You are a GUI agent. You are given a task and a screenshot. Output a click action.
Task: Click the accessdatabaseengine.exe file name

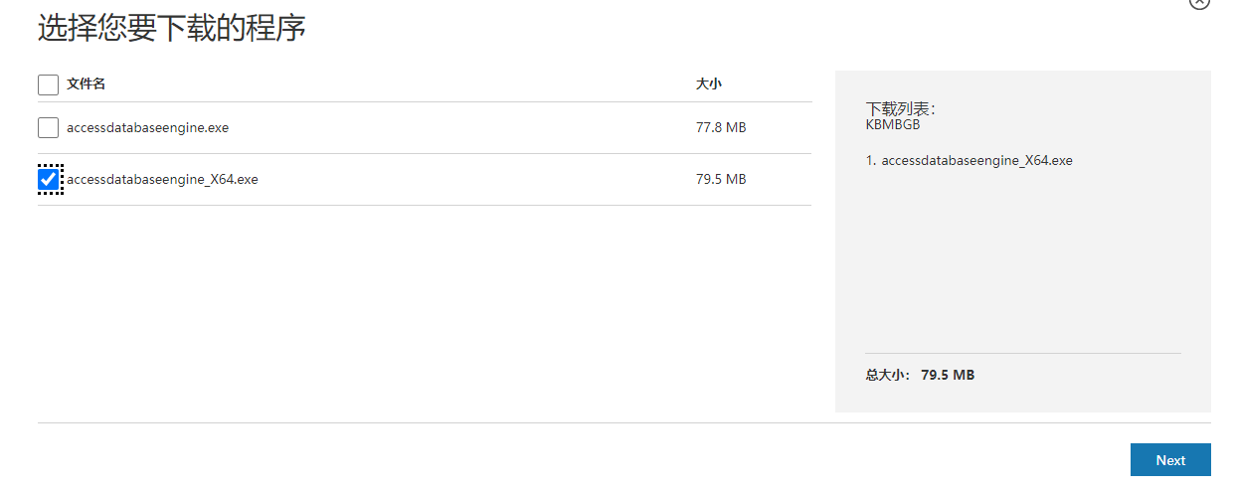coord(147,128)
